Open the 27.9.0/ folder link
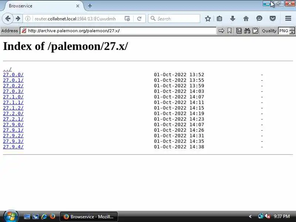The width and height of the screenshot is (296, 222). click(x=13, y=125)
